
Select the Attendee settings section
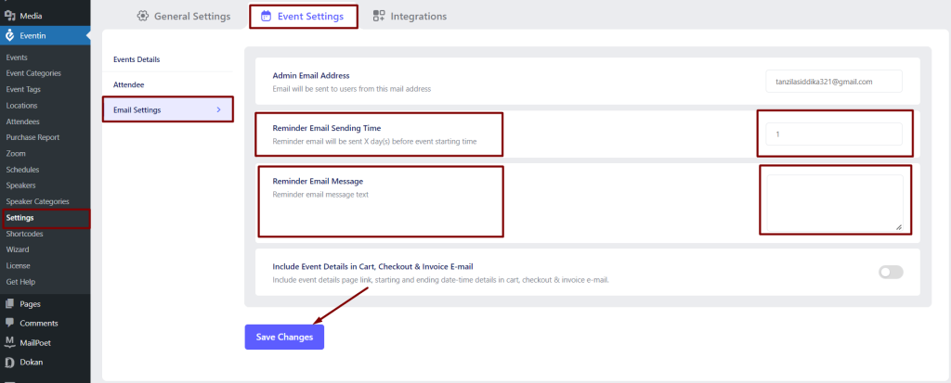[128, 84]
